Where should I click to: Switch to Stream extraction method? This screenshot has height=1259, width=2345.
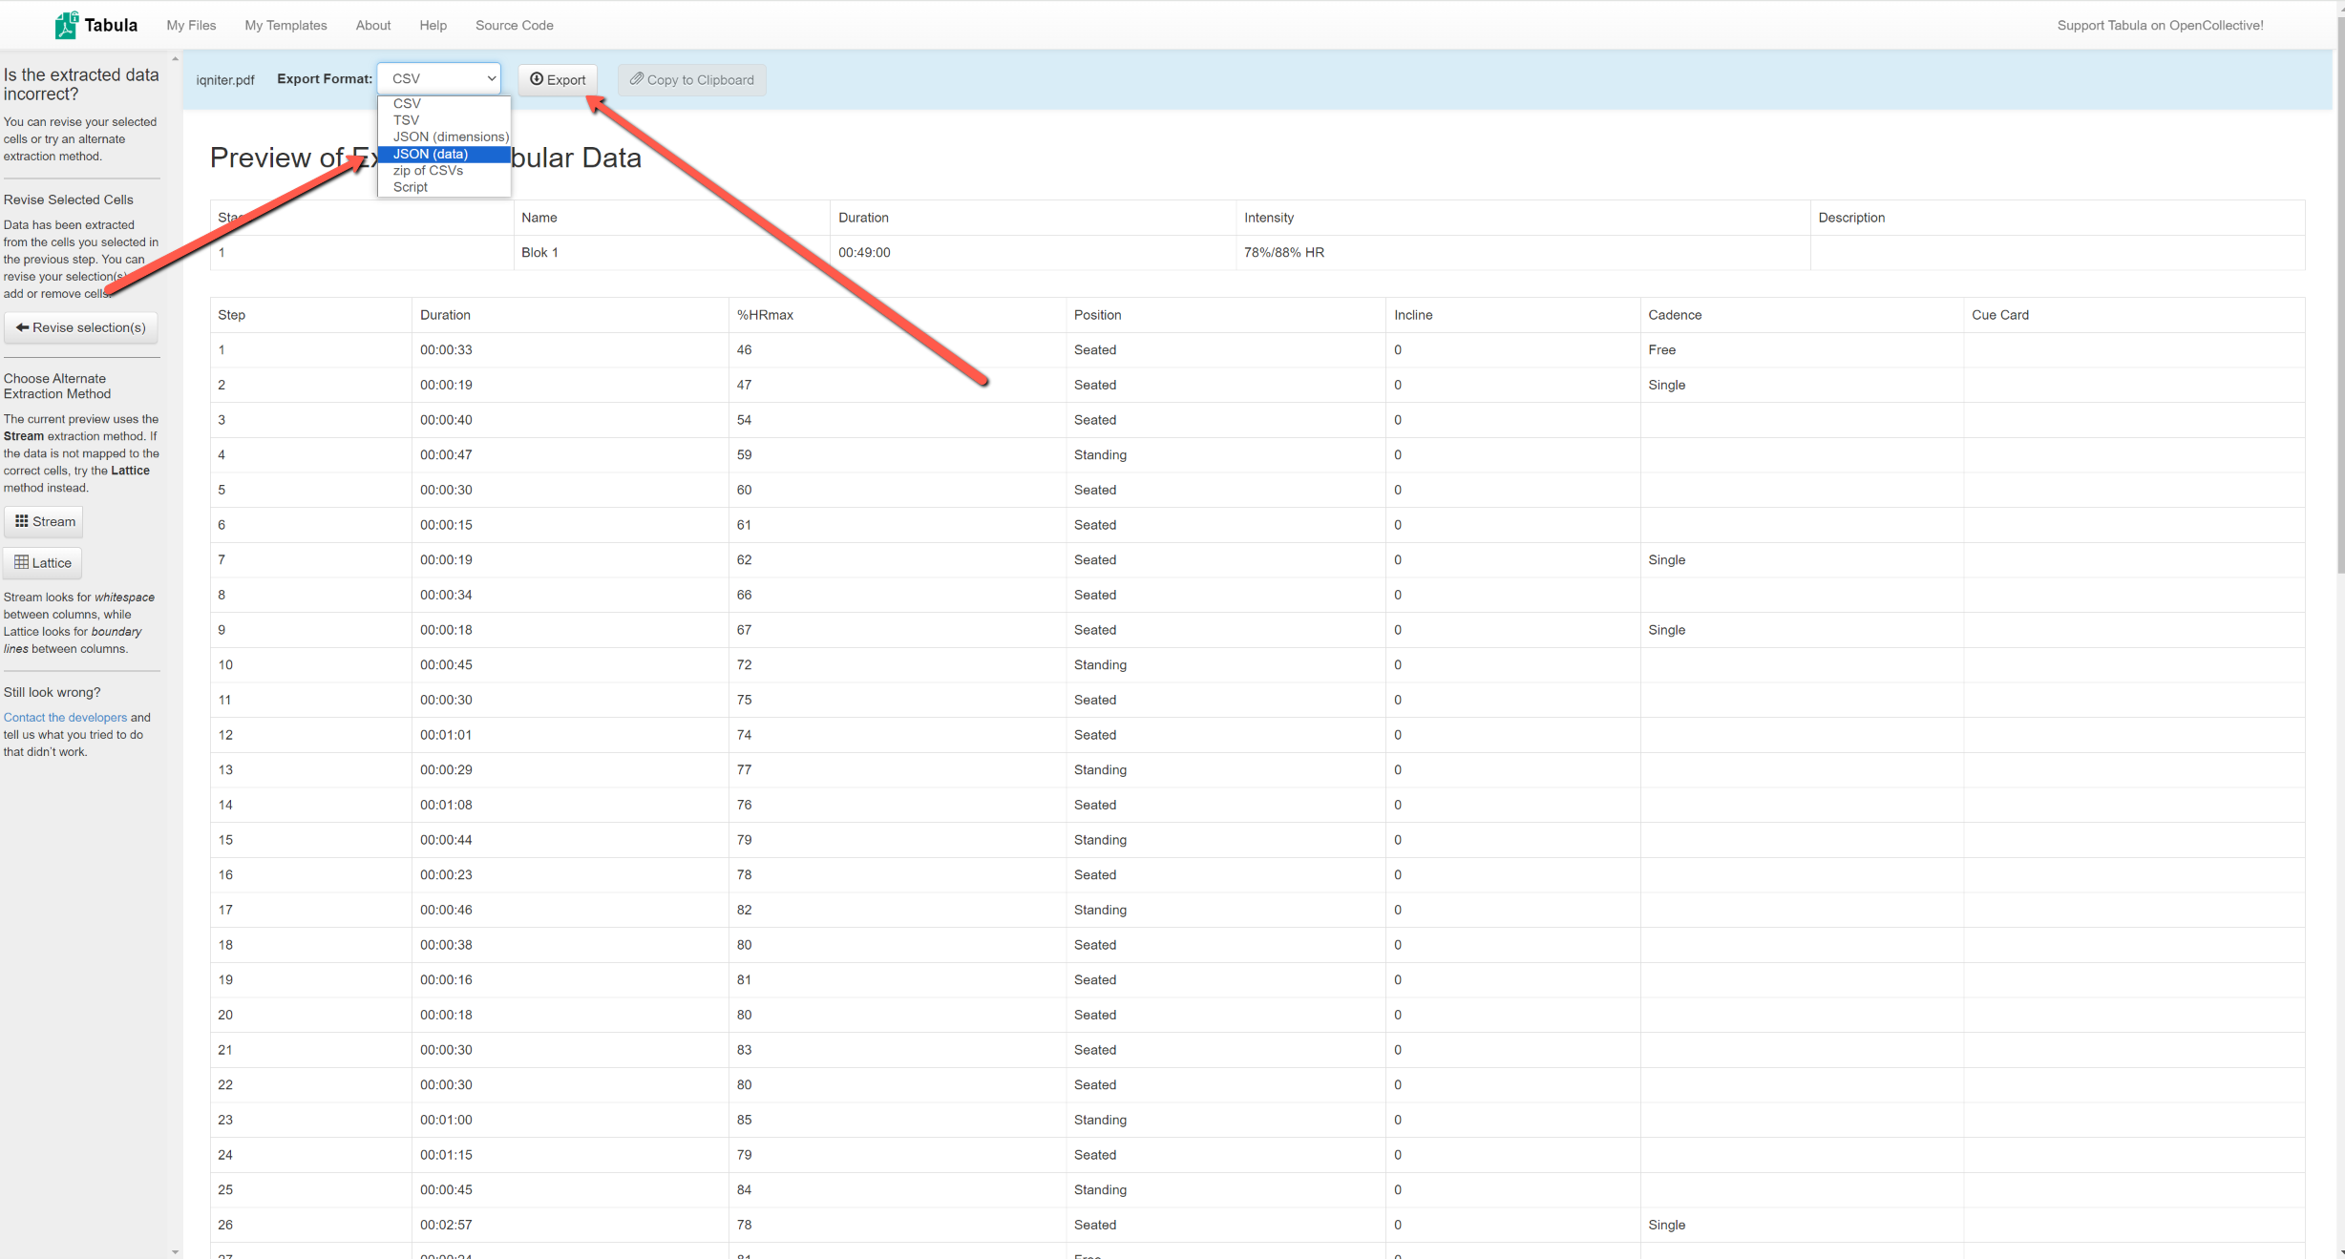[45, 521]
